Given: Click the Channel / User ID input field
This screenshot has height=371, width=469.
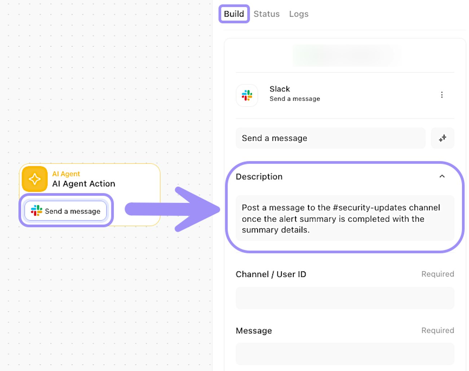Looking at the screenshot, I should tap(345, 298).
